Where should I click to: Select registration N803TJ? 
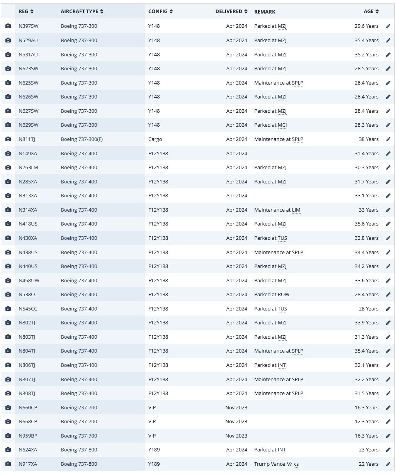pos(27,337)
